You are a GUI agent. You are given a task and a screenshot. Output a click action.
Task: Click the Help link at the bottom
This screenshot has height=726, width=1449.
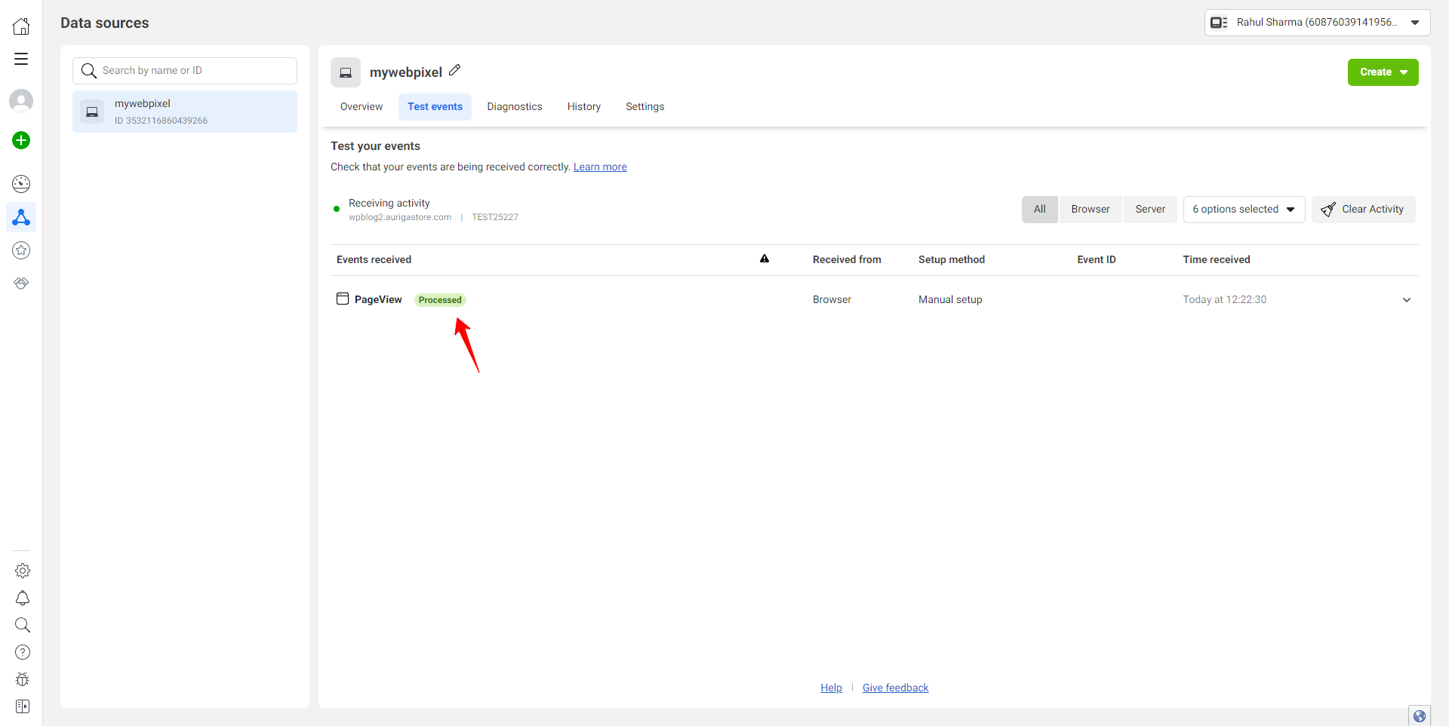point(831,688)
